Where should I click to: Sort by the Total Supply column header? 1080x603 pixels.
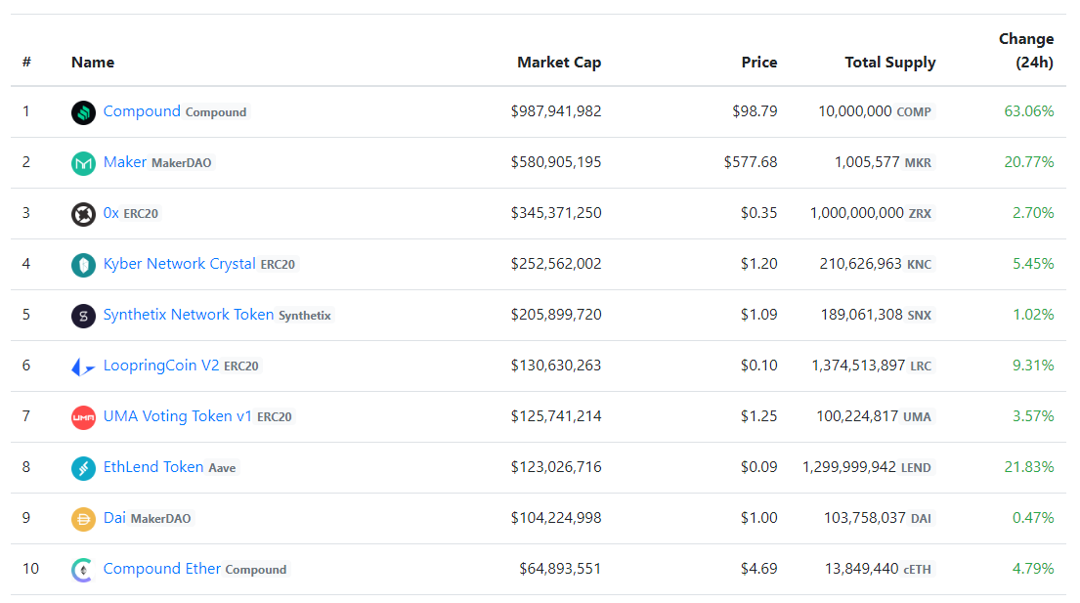(889, 63)
